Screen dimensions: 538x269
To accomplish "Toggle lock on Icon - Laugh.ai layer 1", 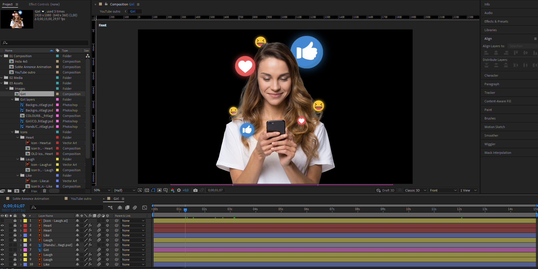I will 15,221.
